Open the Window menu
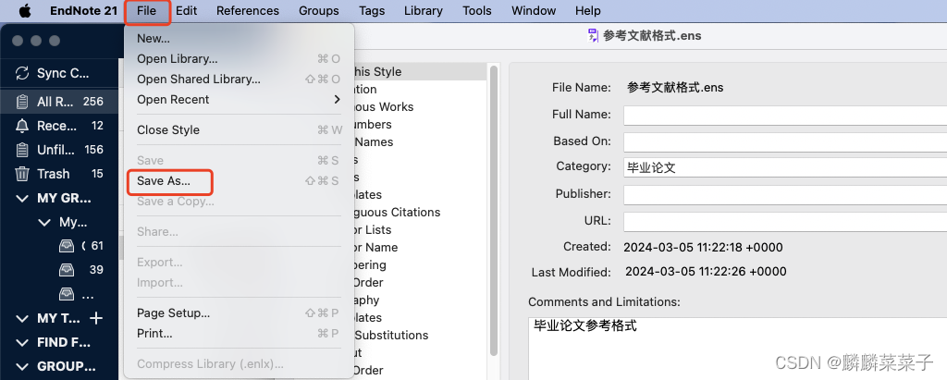The height and width of the screenshot is (380, 947). click(534, 11)
